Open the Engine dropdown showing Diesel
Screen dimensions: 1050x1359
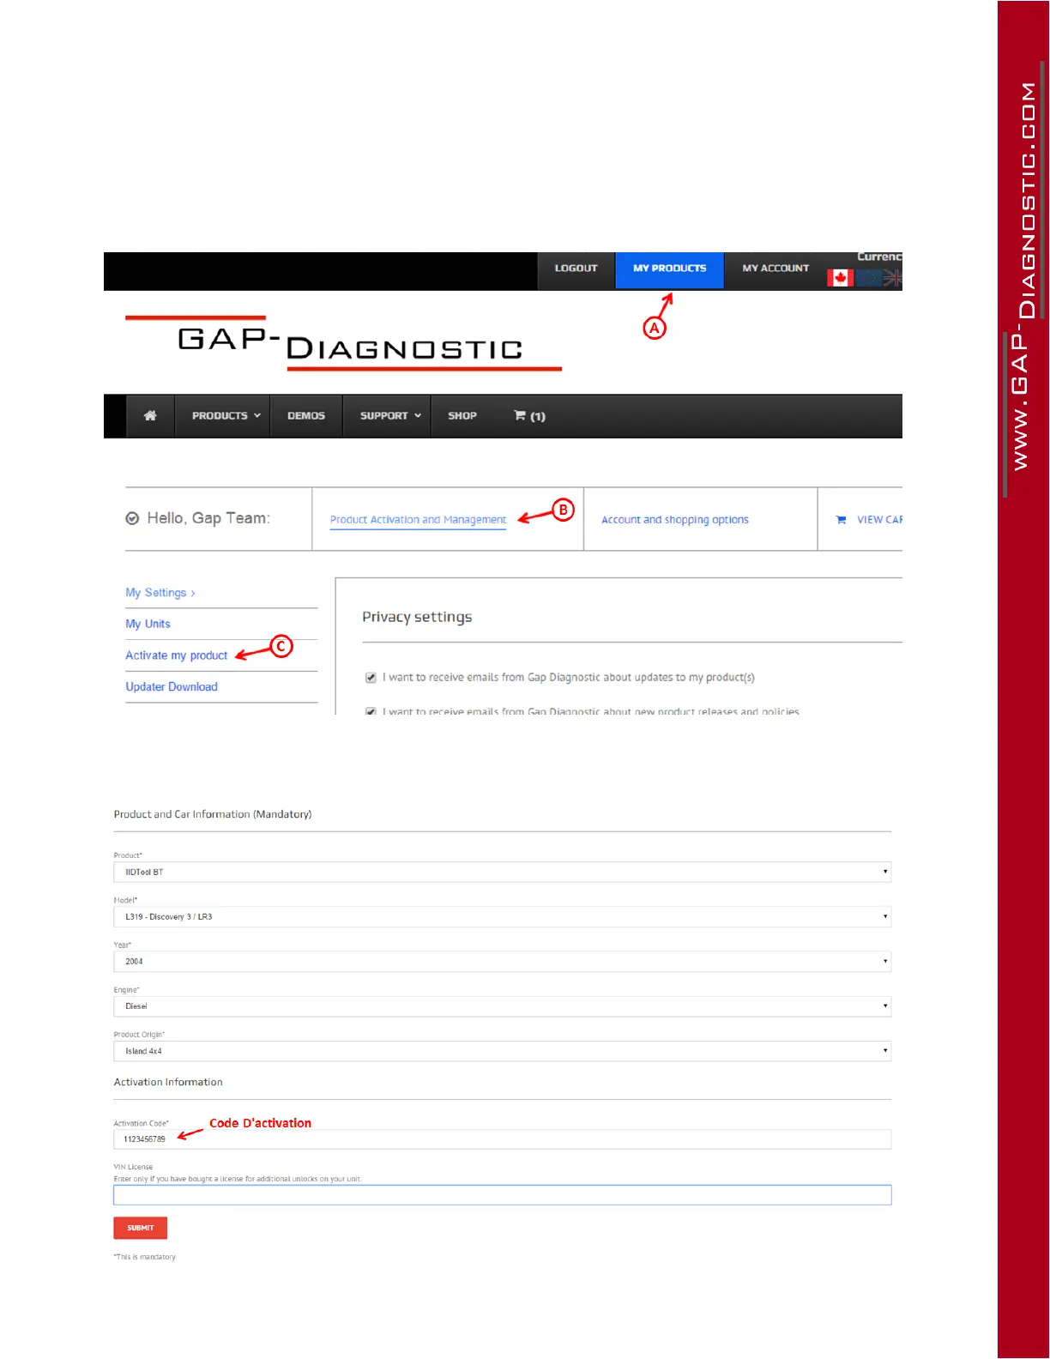click(503, 1006)
